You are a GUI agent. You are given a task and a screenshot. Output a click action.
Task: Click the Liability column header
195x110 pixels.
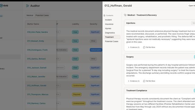coord(76,24)
